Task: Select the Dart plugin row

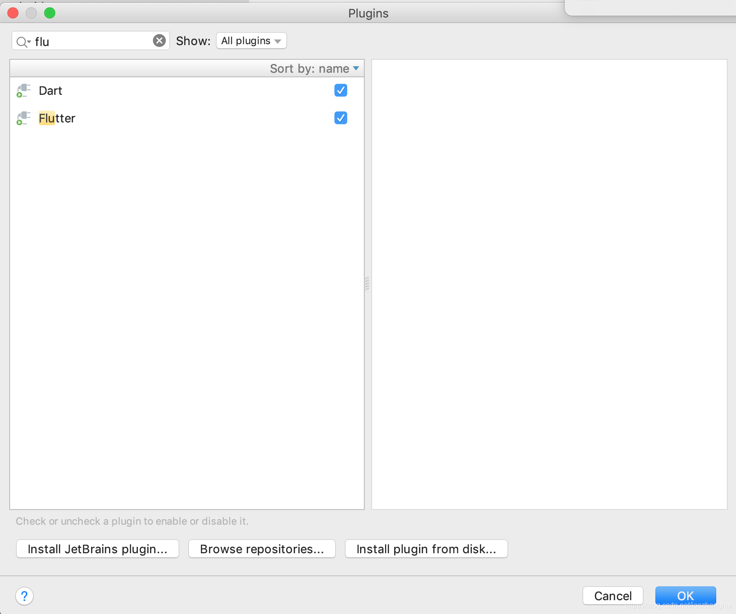Action: pos(187,91)
